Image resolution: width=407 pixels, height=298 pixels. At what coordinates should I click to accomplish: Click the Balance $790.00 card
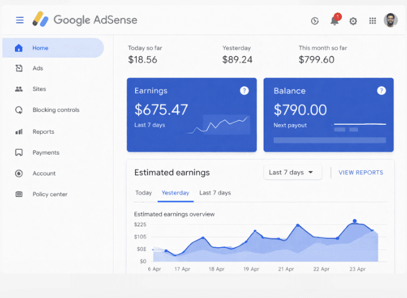(x=328, y=115)
